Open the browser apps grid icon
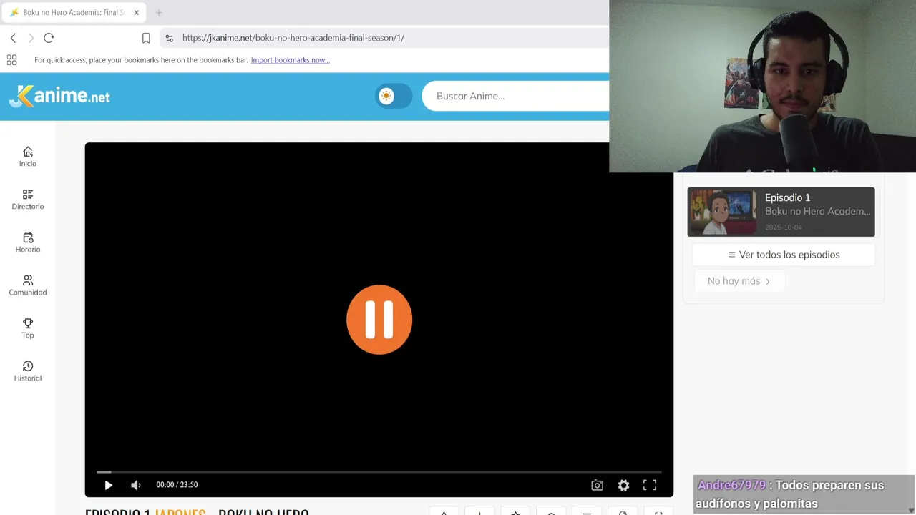The width and height of the screenshot is (916, 515). (11, 60)
